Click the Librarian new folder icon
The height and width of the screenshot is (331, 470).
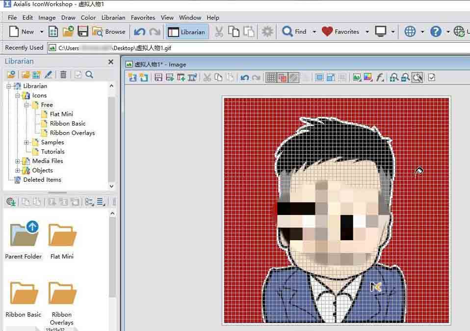tap(26, 75)
